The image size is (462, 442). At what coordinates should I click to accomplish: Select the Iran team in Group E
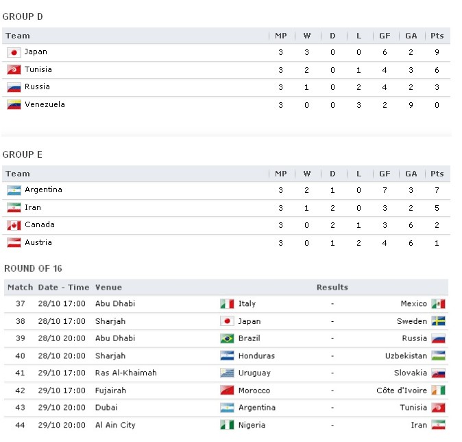click(33, 207)
